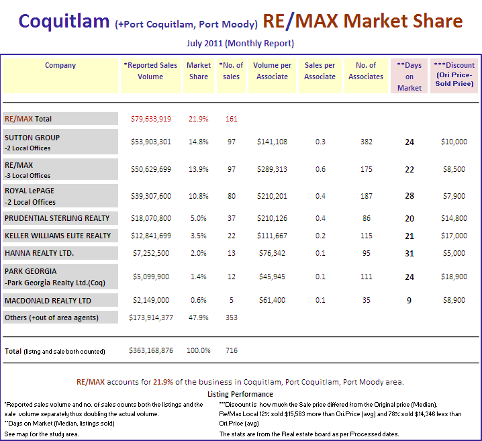Select the Discount column header
Screen dimensions: 482x441
453,75
